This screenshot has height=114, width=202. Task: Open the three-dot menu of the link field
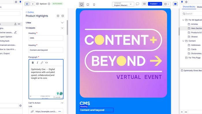pos(59,111)
